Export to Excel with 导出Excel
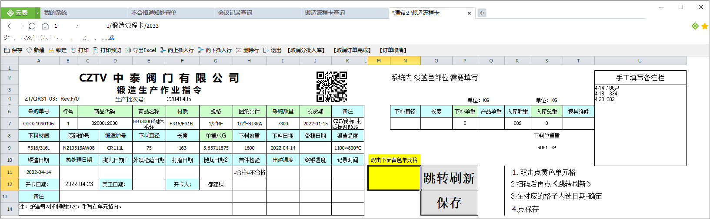The height and width of the screenshot is (219, 710). (141, 50)
